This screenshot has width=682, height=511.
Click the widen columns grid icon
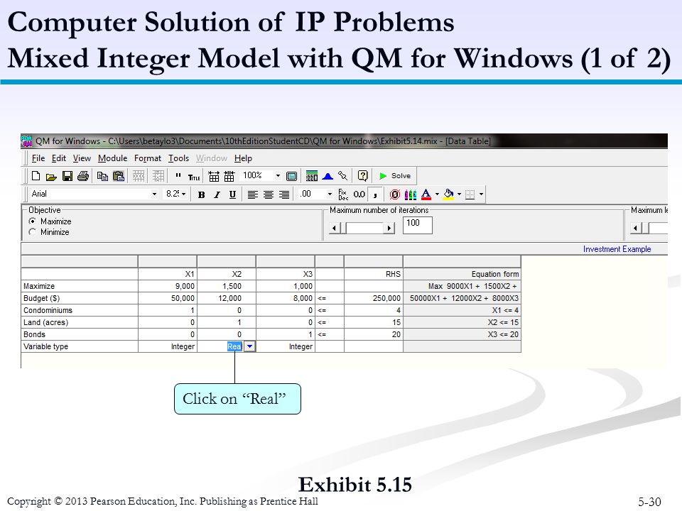click(x=214, y=176)
